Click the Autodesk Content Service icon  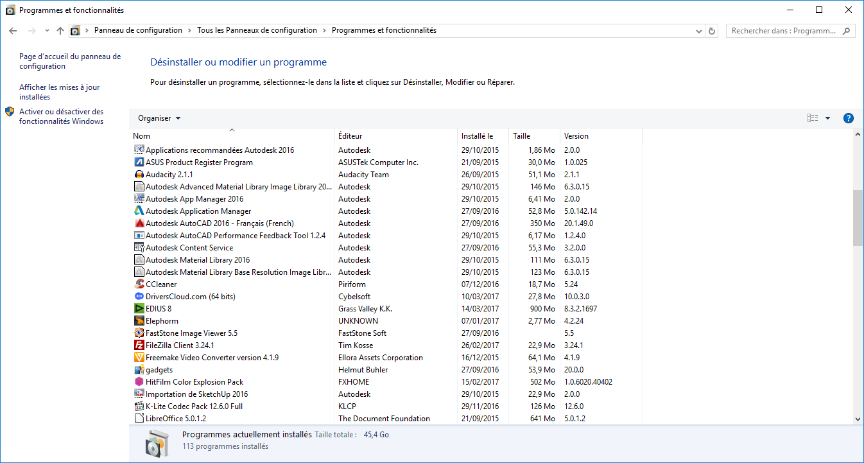(139, 248)
